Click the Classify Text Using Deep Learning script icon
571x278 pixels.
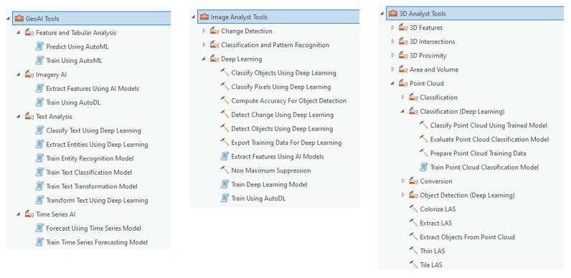(x=39, y=130)
